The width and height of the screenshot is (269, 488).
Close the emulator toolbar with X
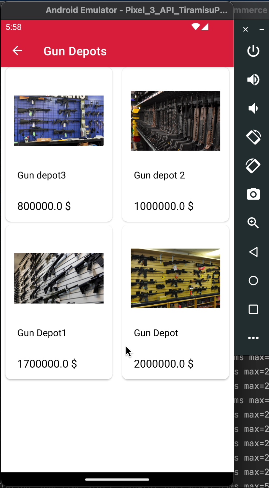(x=246, y=29)
